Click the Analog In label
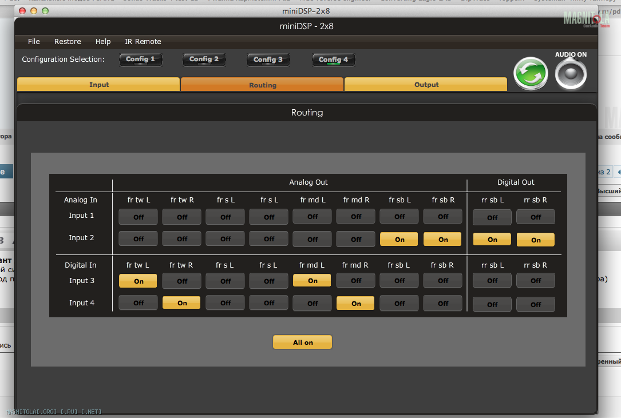621x418 pixels. [80, 200]
